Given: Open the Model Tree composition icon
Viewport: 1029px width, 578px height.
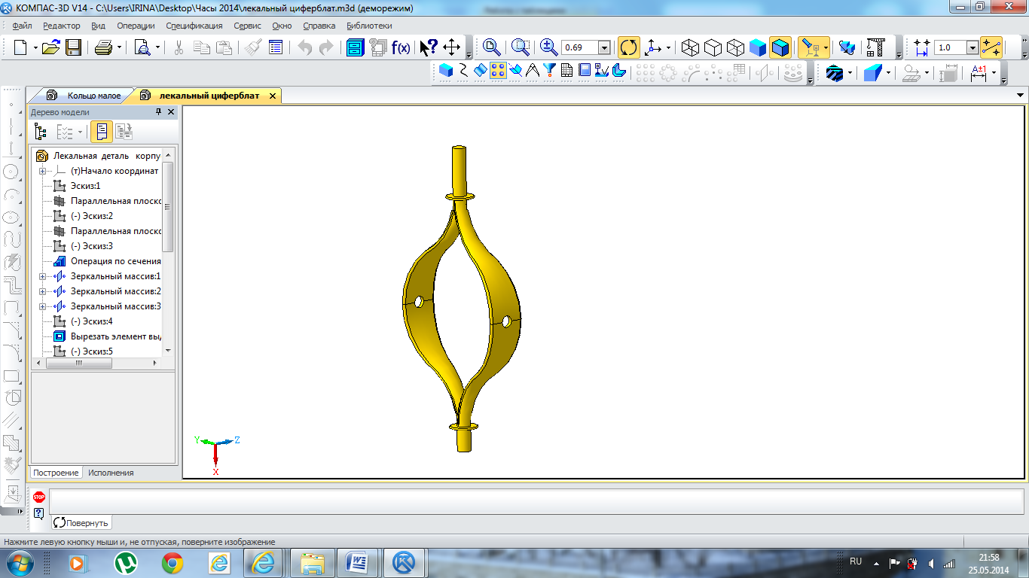Looking at the screenshot, I should pos(41,132).
